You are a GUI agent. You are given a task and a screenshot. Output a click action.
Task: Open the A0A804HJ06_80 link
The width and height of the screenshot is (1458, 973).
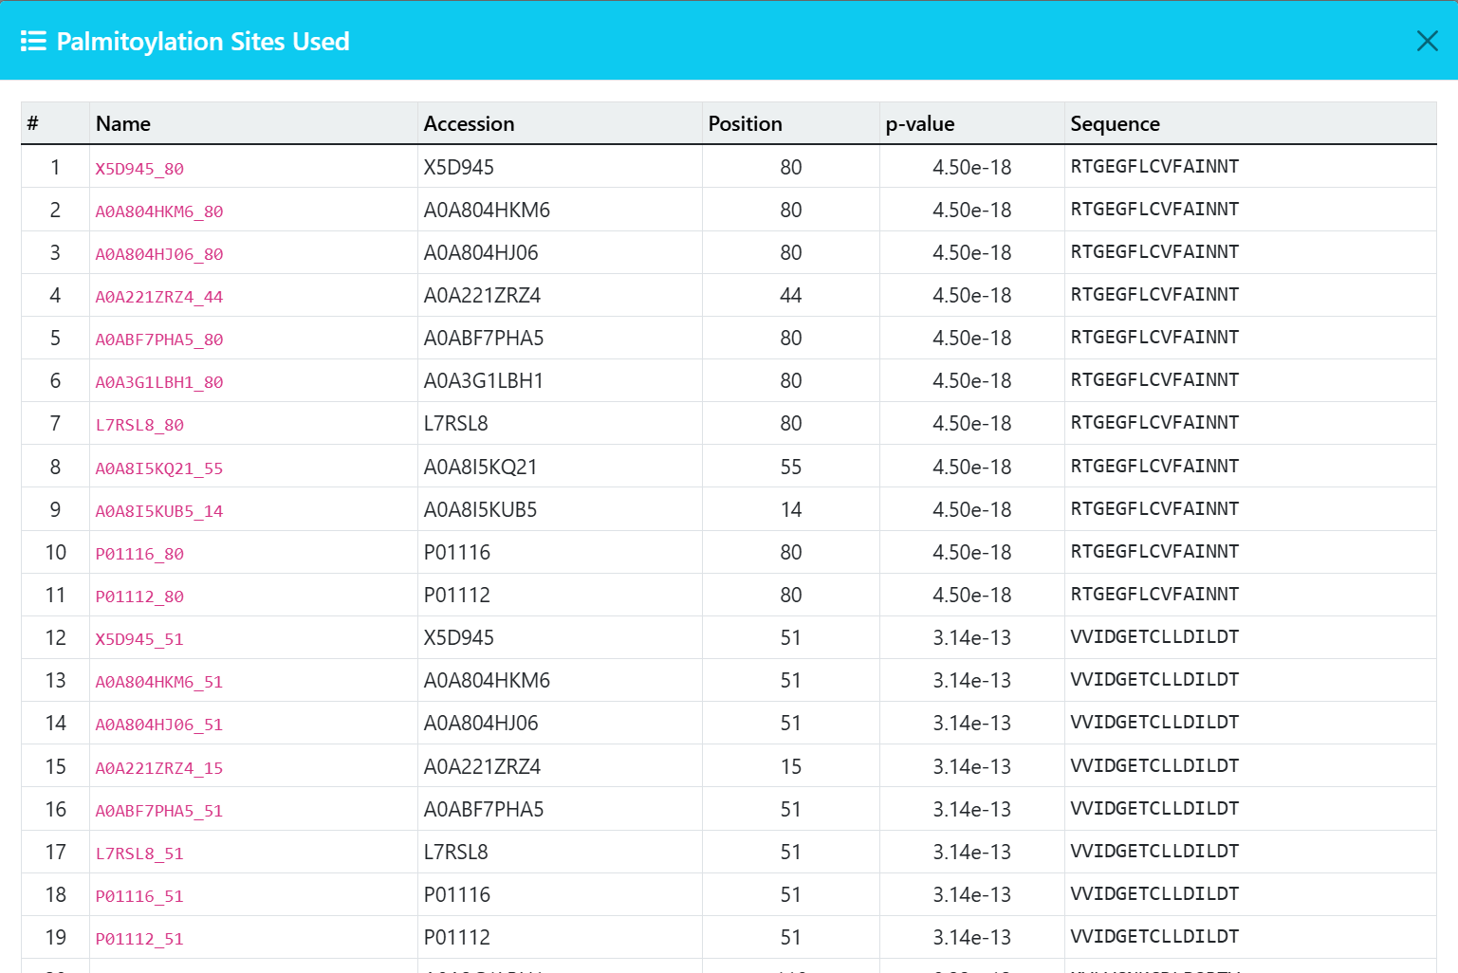(159, 254)
